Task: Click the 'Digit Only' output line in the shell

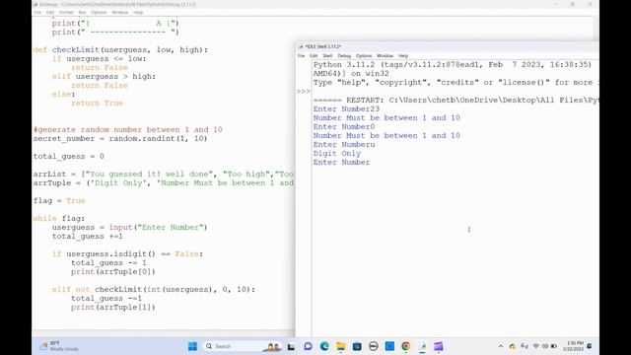Action: (x=337, y=154)
